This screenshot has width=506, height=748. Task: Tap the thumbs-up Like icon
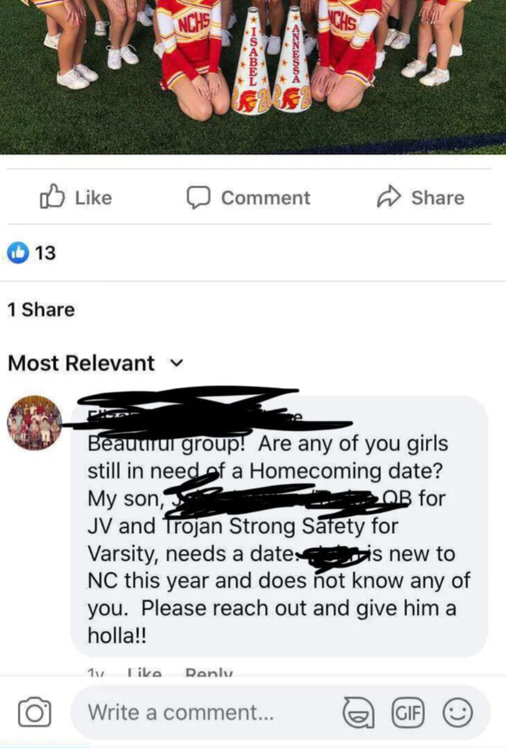click(52, 197)
